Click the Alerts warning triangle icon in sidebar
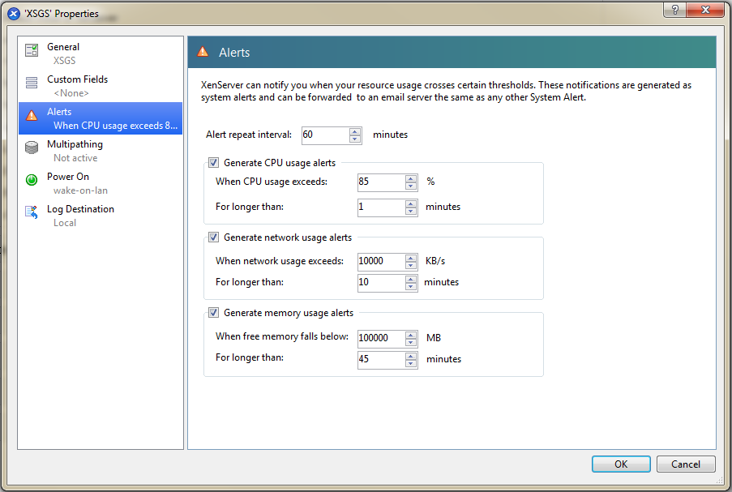 tap(32, 116)
